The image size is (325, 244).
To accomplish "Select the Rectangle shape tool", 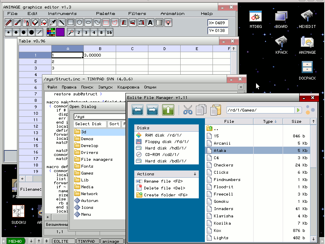I will click(71, 23).
